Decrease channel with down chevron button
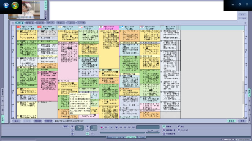This screenshot has width=252, height=141. (72, 130)
